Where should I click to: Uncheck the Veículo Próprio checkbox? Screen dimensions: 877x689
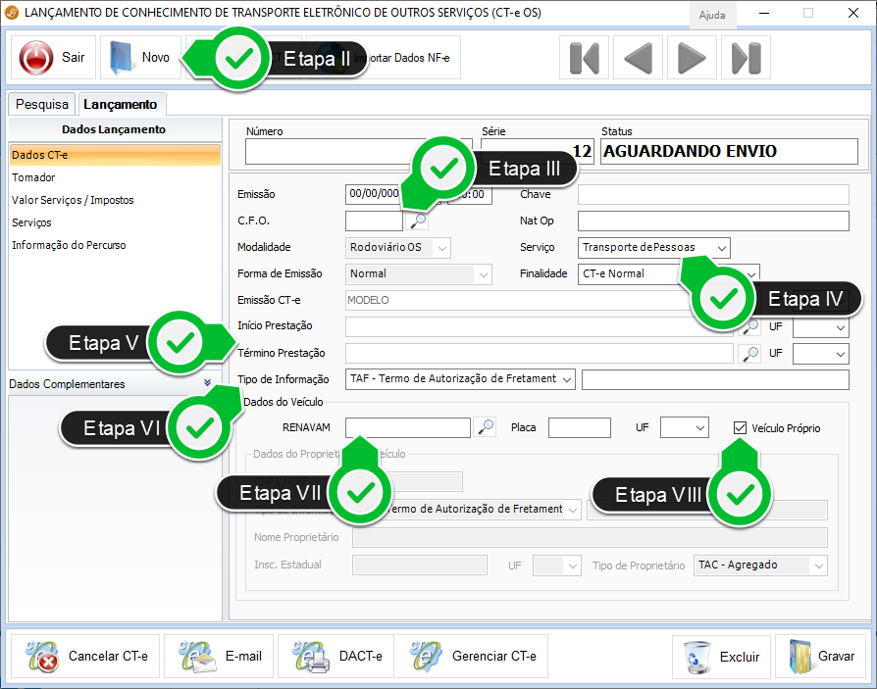[741, 428]
